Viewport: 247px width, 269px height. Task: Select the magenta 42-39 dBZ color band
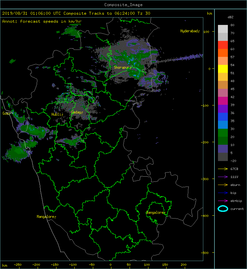[223, 101]
